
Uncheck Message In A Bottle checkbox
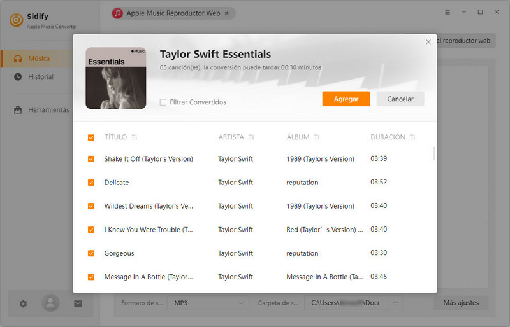point(91,277)
